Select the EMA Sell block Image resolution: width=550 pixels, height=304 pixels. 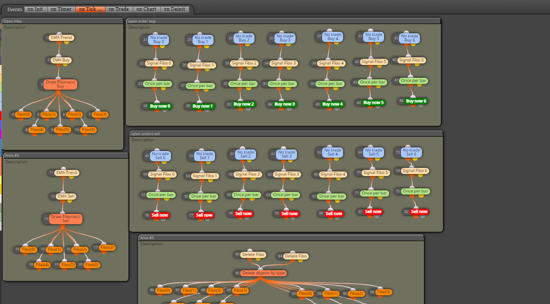pyautogui.click(x=66, y=197)
